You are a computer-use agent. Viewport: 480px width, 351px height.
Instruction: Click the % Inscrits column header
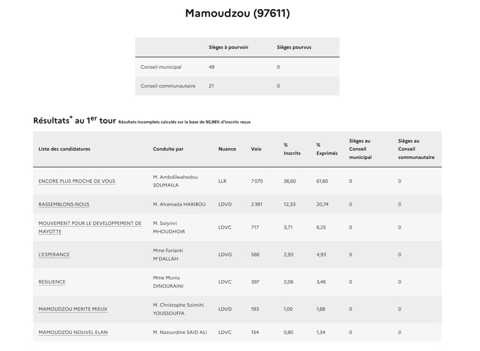292,149
